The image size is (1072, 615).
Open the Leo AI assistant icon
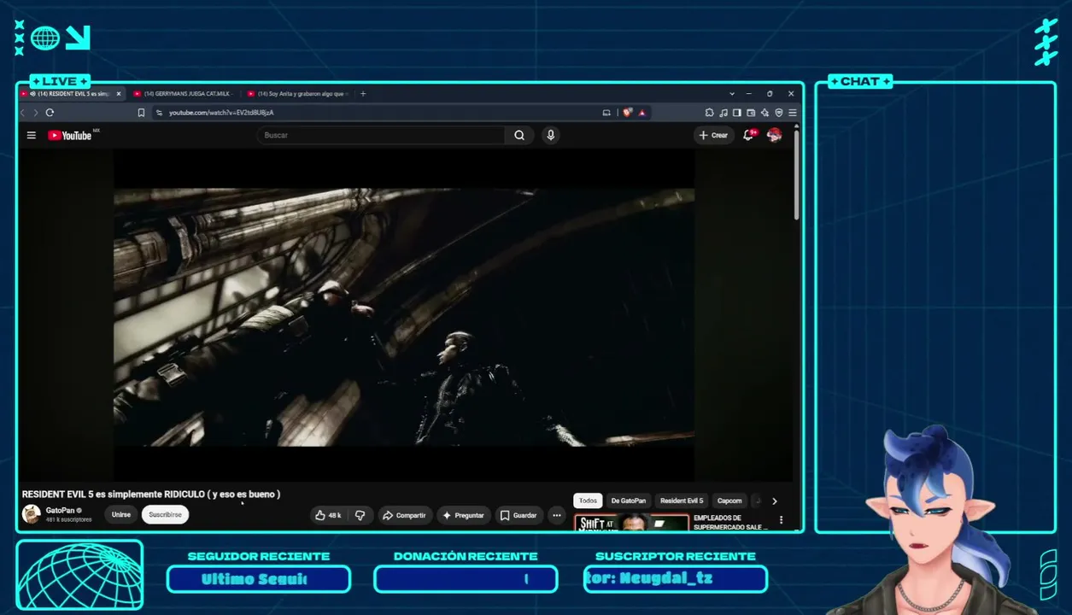pyautogui.click(x=764, y=112)
